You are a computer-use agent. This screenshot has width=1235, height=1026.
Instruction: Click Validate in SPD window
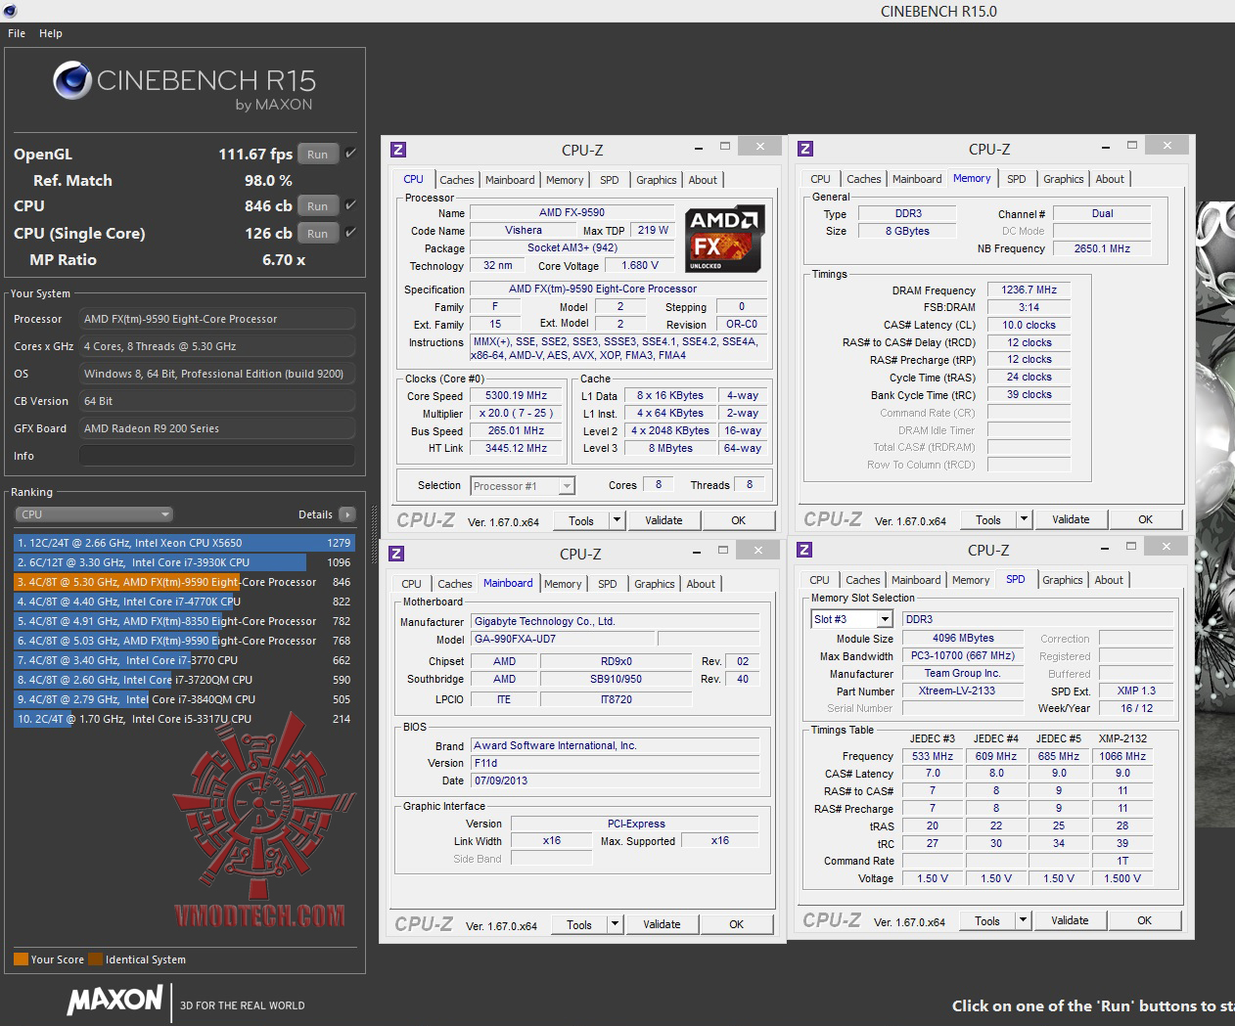pos(1070,920)
